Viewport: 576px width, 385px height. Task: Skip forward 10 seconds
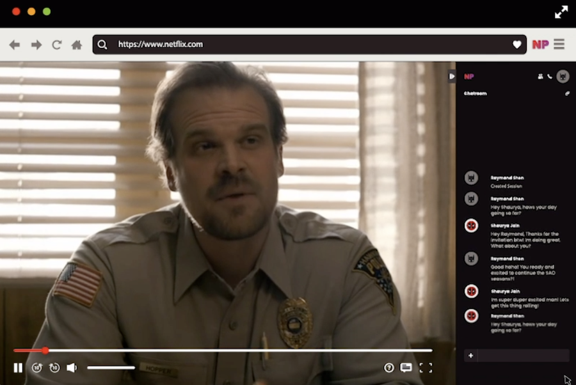[54, 368]
